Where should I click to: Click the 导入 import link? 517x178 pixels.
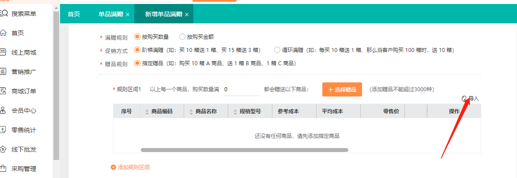474,98
